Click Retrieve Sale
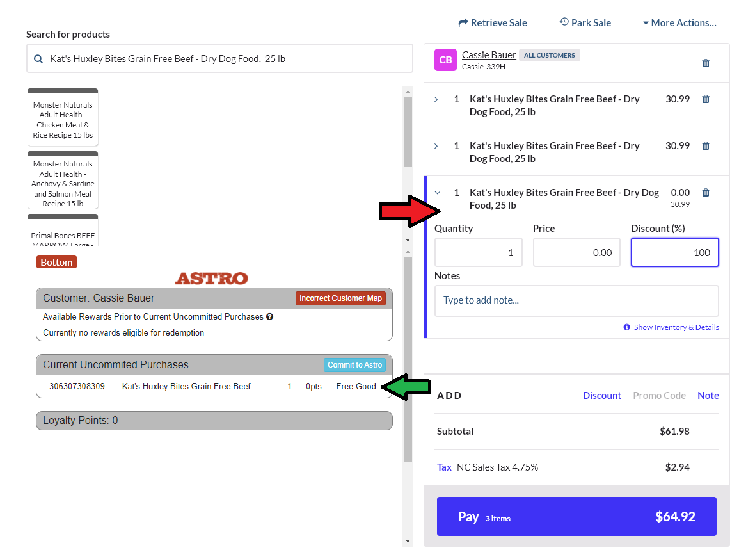The image size is (755, 559). [x=493, y=23]
